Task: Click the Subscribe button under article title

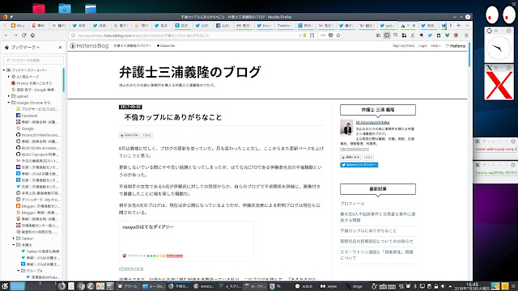Action: point(129,135)
